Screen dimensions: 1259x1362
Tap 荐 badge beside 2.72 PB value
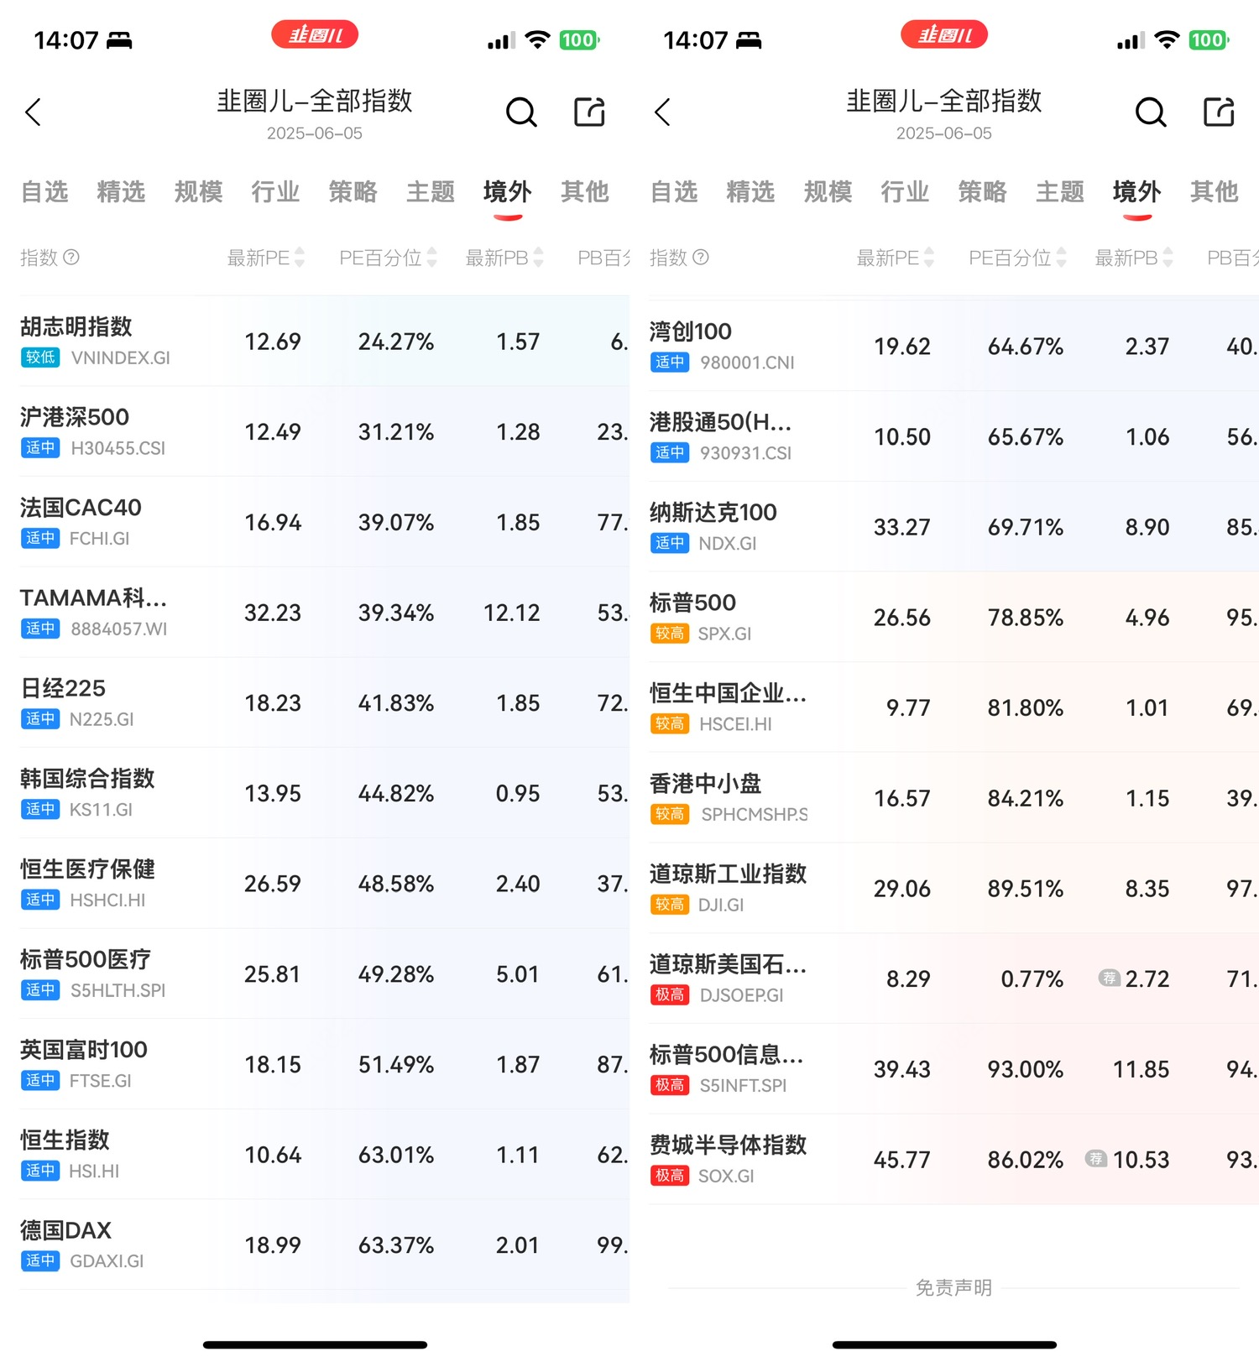click(x=1110, y=978)
